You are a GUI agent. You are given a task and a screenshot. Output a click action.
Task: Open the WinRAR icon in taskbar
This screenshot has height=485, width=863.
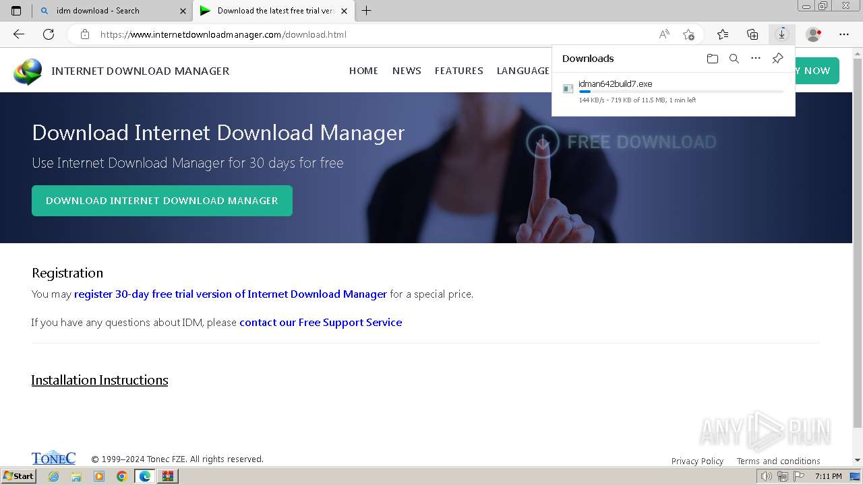point(168,476)
